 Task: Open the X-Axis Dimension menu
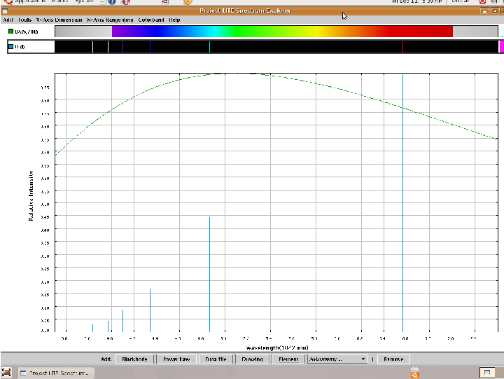point(58,20)
